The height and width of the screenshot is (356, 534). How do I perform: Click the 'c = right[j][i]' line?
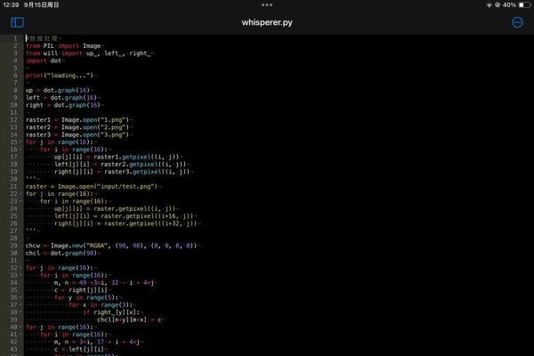tap(83, 290)
